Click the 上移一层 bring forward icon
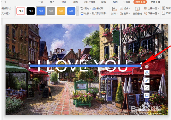Screen dimensions: 171x120 (145, 8)
